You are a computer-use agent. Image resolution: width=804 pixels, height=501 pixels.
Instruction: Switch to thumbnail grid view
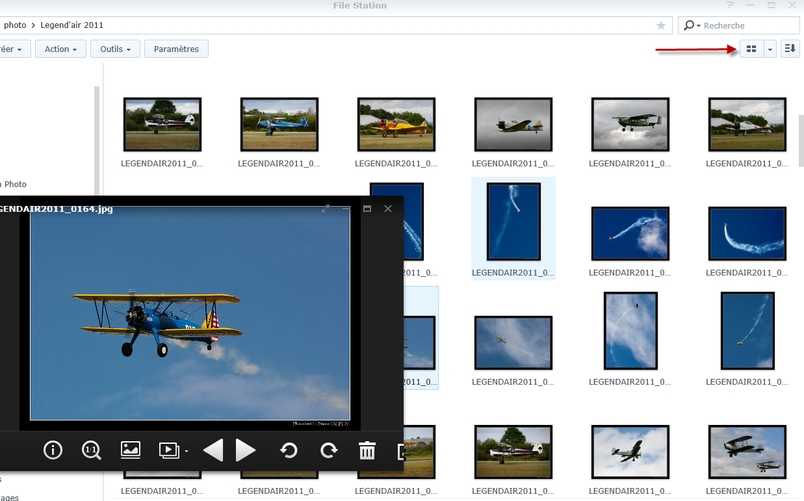(x=751, y=49)
